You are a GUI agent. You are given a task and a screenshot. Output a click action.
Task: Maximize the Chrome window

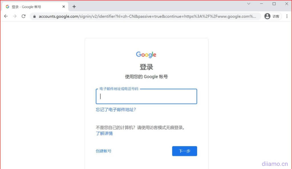click(x=274, y=4)
